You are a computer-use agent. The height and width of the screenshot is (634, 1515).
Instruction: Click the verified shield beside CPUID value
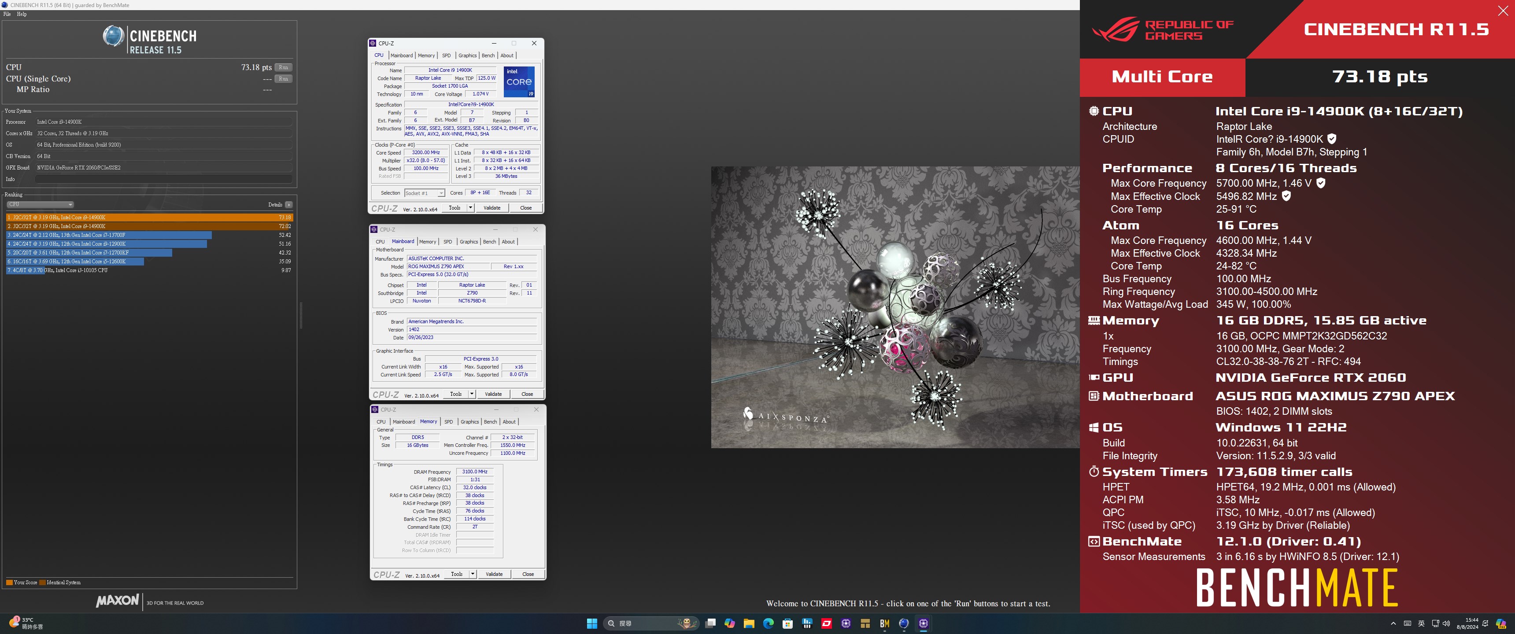pyautogui.click(x=1331, y=139)
